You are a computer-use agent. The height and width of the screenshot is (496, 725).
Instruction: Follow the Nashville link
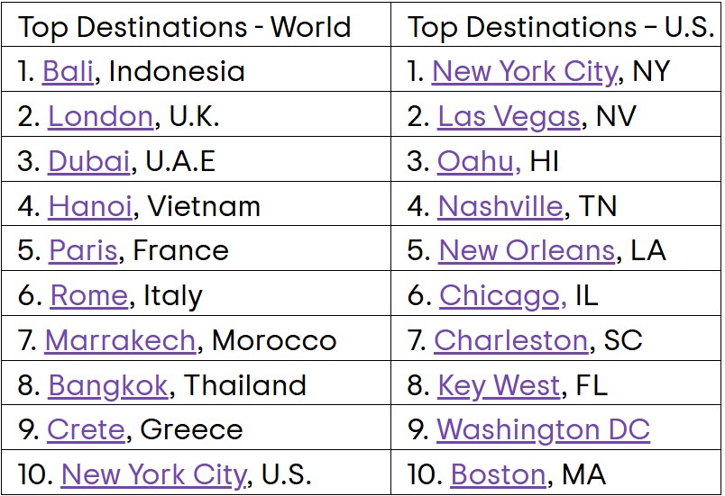point(500,207)
